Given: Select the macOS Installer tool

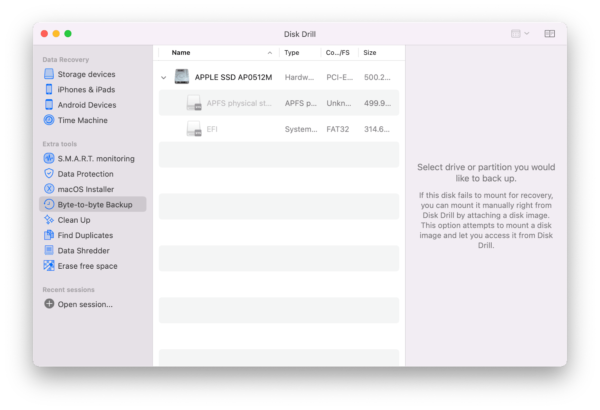Looking at the screenshot, I should click(x=86, y=189).
